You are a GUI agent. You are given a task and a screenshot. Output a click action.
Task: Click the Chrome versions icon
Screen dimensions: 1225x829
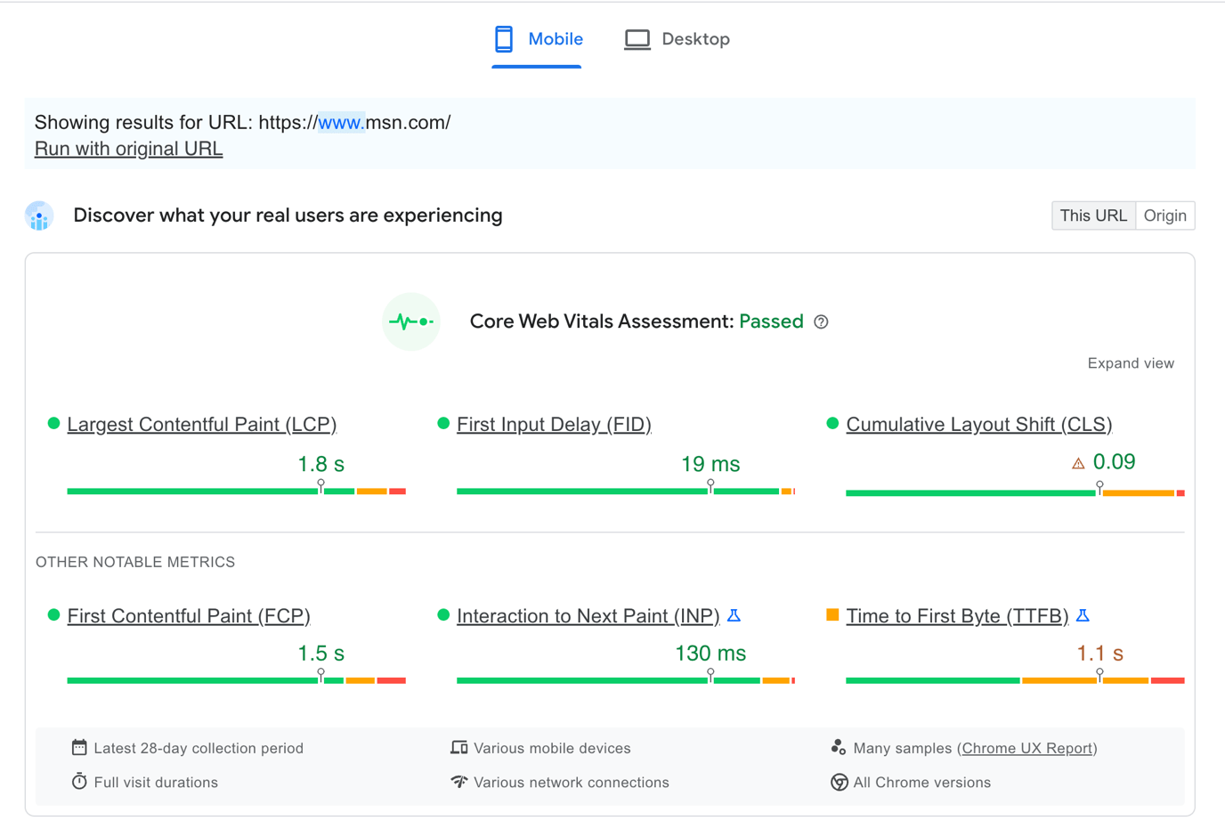click(839, 782)
